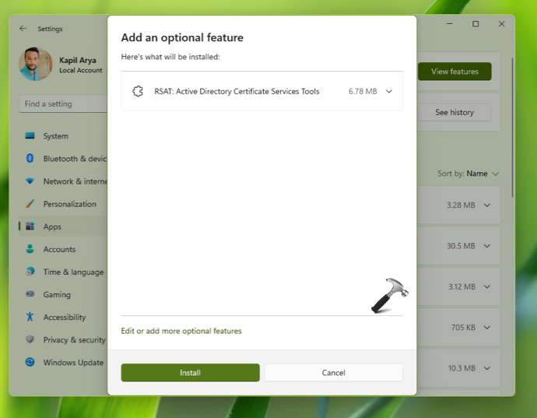The width and height of the screenshot is (537, 418).
Task: Click the Accounts person icon
Action: pos(30,249)
